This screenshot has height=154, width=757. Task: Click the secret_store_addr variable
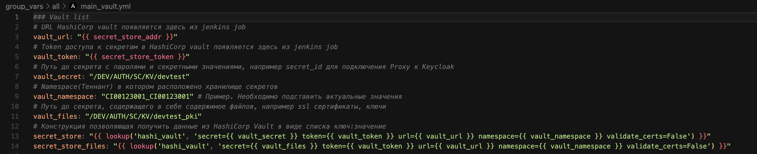(127, 37)
